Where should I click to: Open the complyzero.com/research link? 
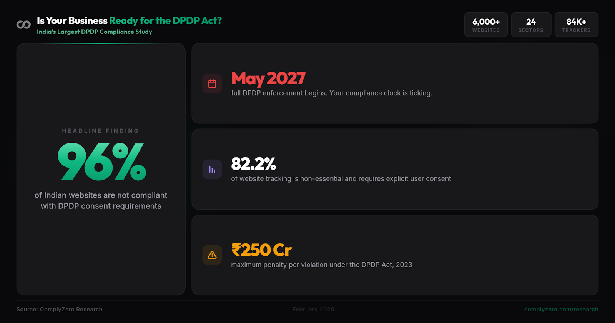pyautogui.click(x=561, y=310)
